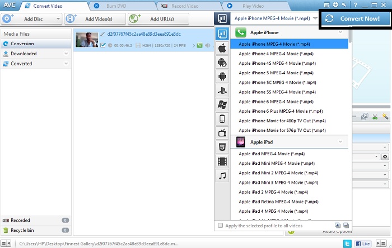This screenshot has height=248, width=392.
Task: Open the settings gear in title bar
Action: click(335, 4)
